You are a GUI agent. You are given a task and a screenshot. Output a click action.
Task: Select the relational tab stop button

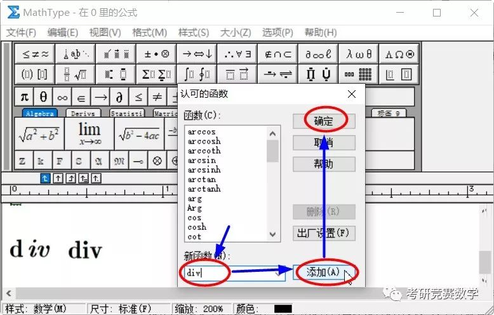pyautogui.click(x=83, y=178)
